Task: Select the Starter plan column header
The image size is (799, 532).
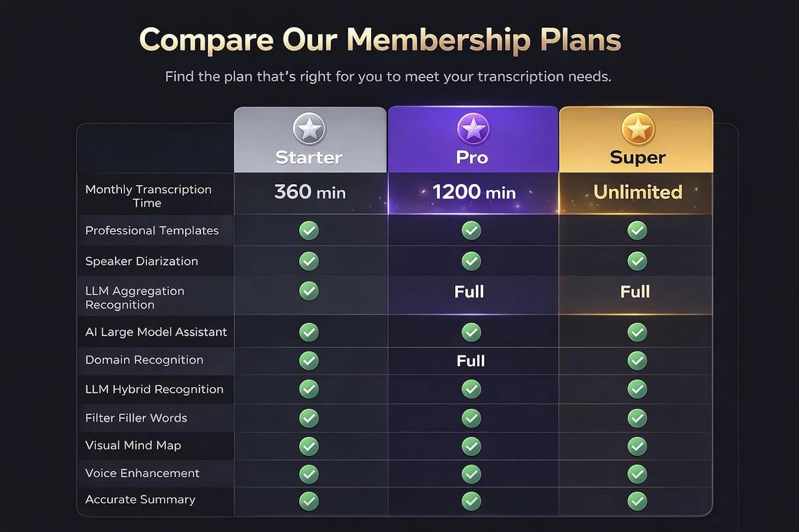Action: [x=309, y=157]
